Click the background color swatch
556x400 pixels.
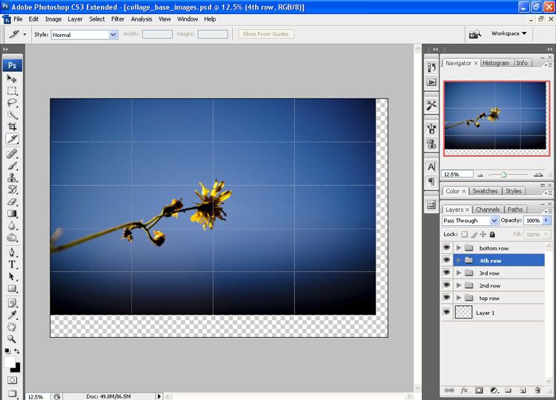point(16,369)
